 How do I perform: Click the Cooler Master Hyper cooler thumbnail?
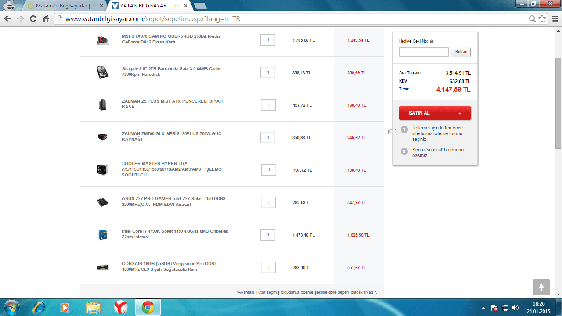(x=102, y=170)
